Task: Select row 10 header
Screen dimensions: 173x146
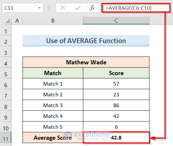Action: (x=6, y=127)
